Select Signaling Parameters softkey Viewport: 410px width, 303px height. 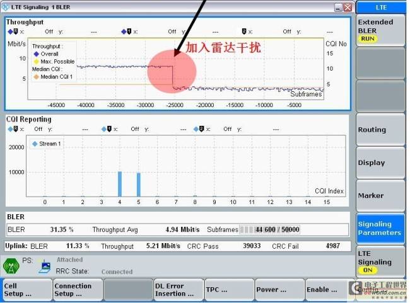click(x=380, y=228)
